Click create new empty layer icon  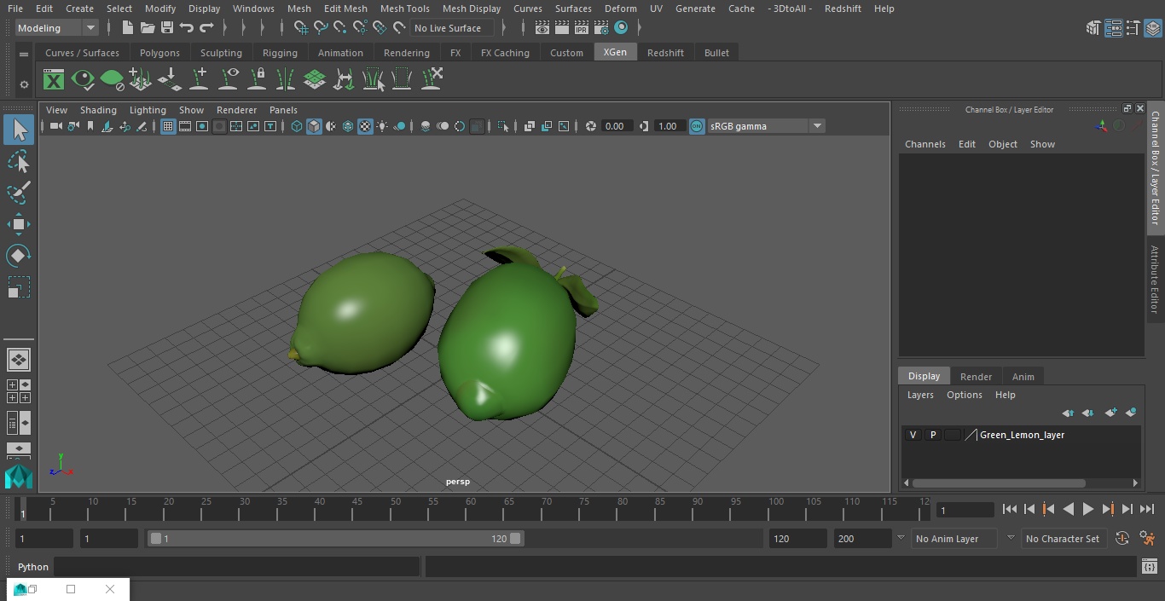pos(1110,413)
